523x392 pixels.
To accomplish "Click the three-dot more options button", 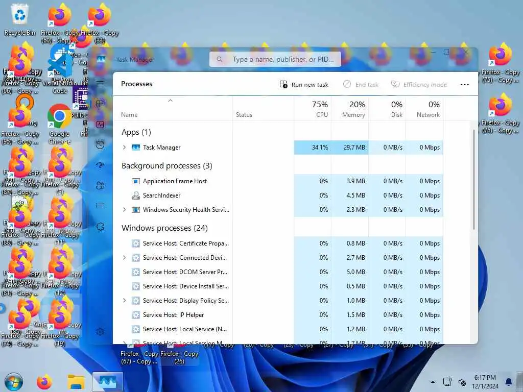I will click(x=465, y=85).
